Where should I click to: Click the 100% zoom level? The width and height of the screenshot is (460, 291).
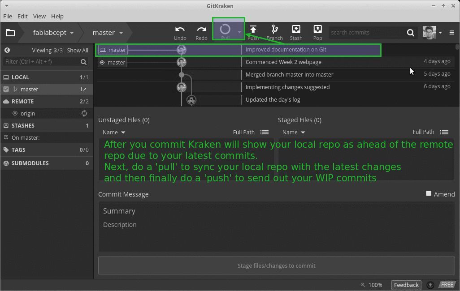[375, 285]
